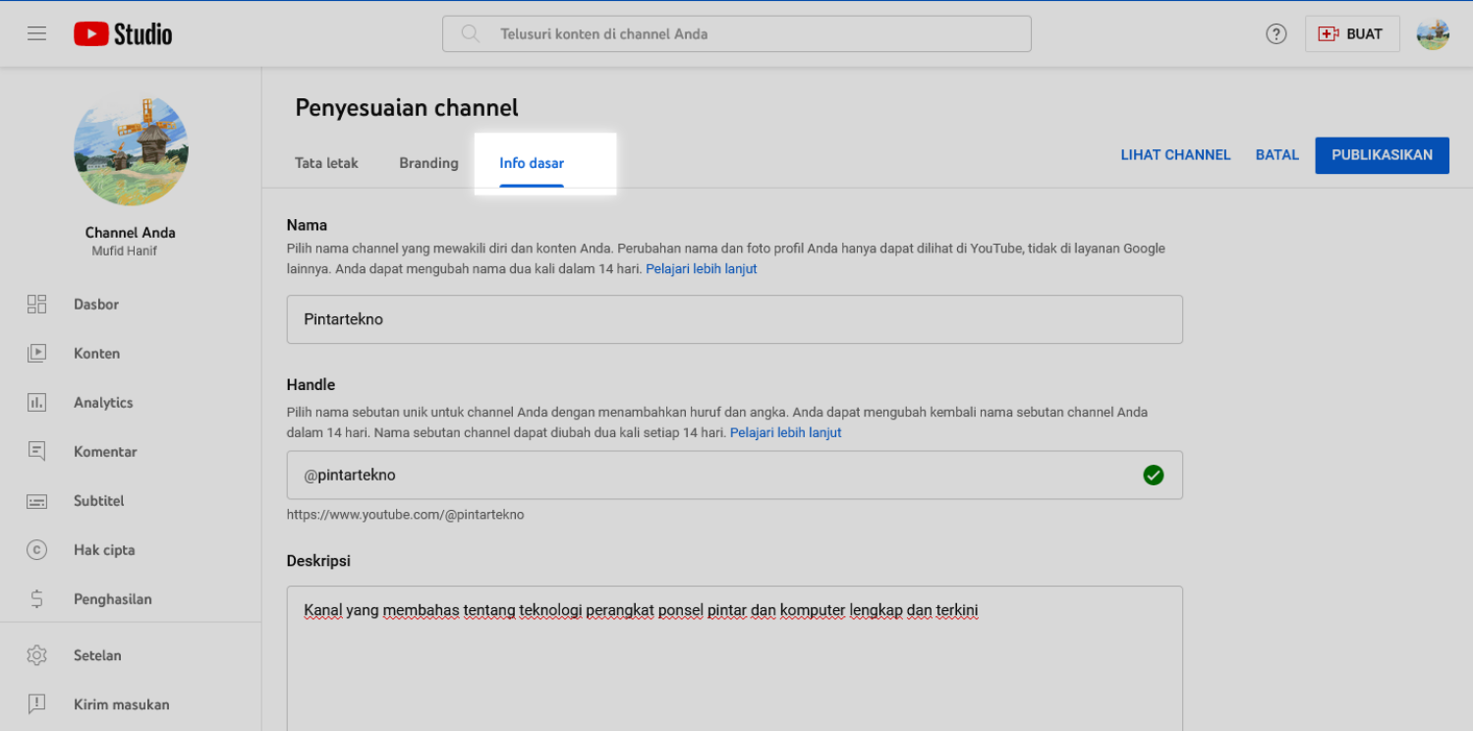Screen dimensions: 1473x731
Task: Open Setelan from the sidebar
Action: click(x=95, y=655)
